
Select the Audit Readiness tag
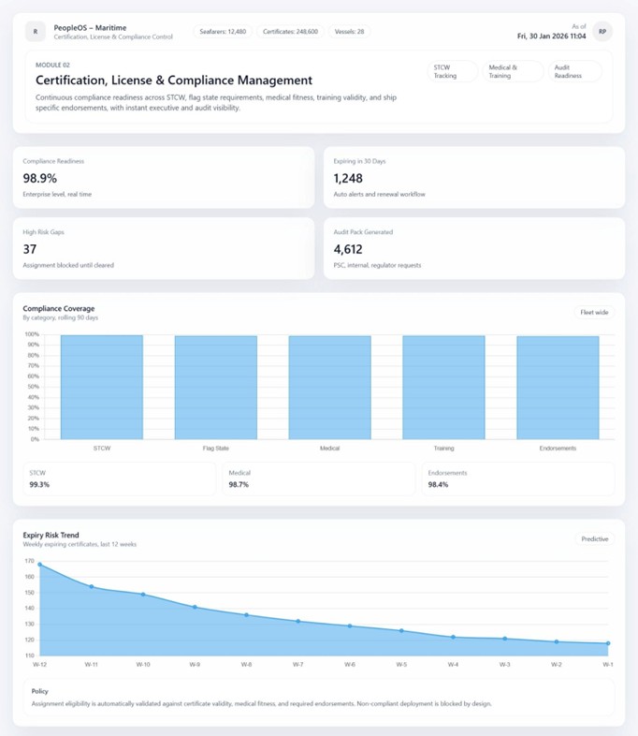coord(574,71)
